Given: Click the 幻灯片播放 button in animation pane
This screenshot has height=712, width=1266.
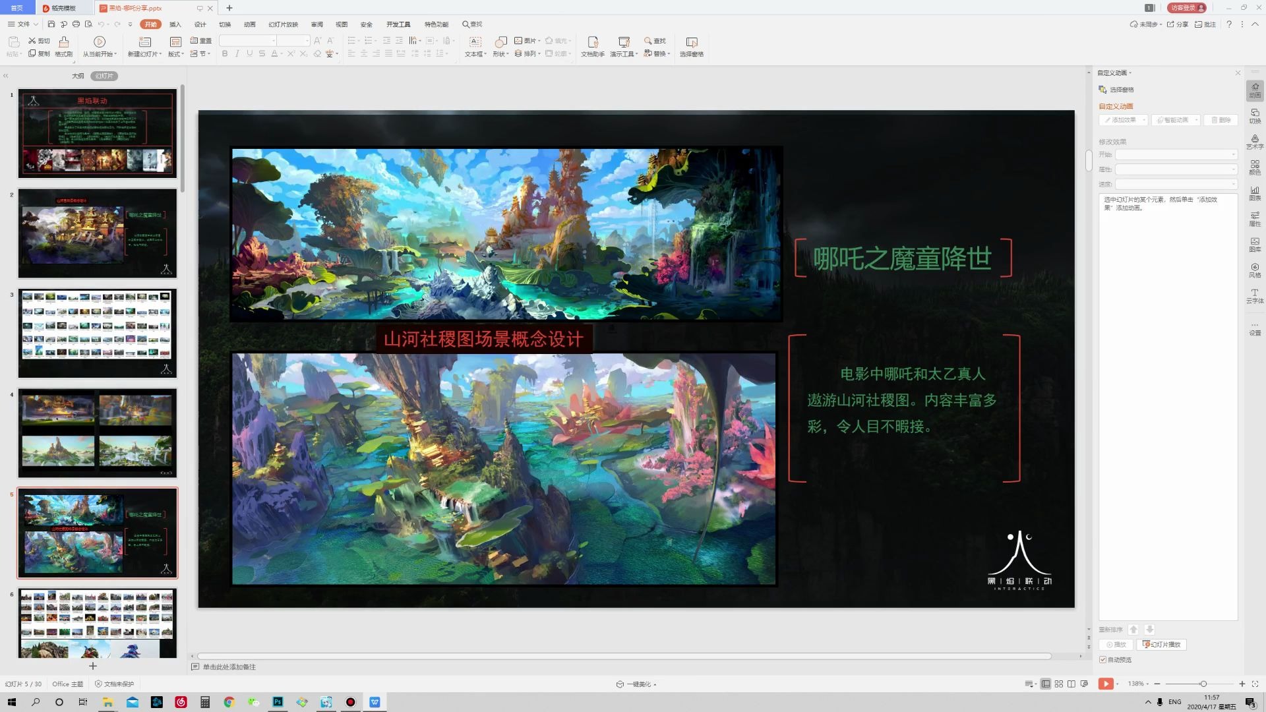Looking at the screenshot, I should (x=1162, y=645).
